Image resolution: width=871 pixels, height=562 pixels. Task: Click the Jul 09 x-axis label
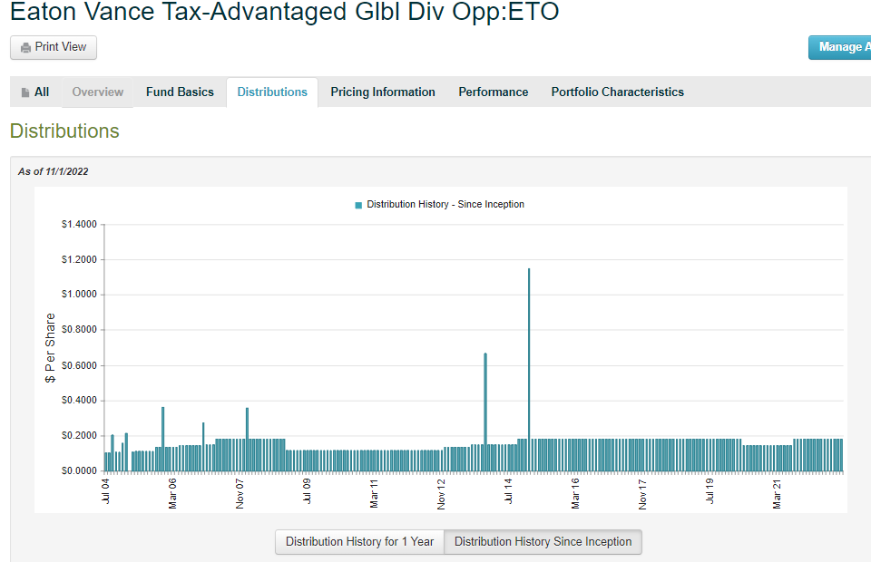click(307, 491)
